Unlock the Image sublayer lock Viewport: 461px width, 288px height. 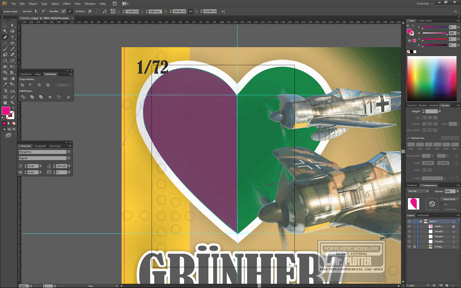[x=414, y=246]
